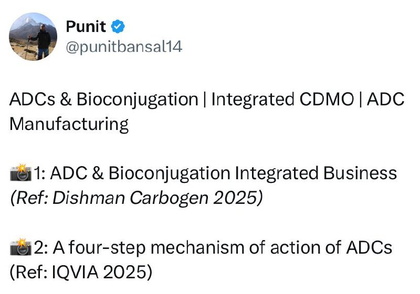Click the word "Manufacturing" in the headline
This screenshot has width=420, height=294.
click(x=69, y=124)
